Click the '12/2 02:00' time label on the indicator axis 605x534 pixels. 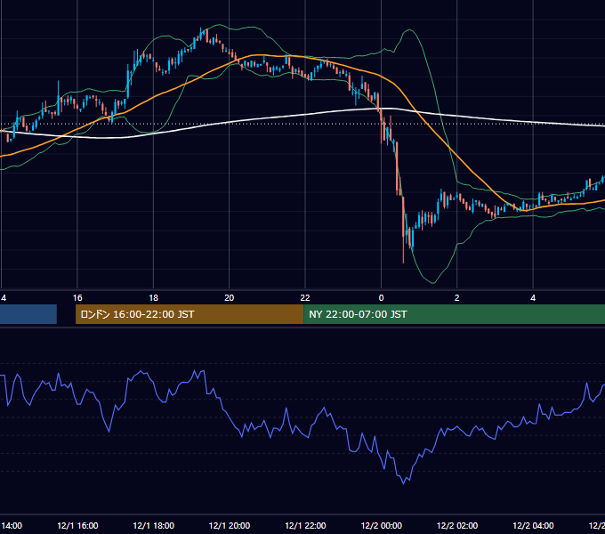point(456,525)
